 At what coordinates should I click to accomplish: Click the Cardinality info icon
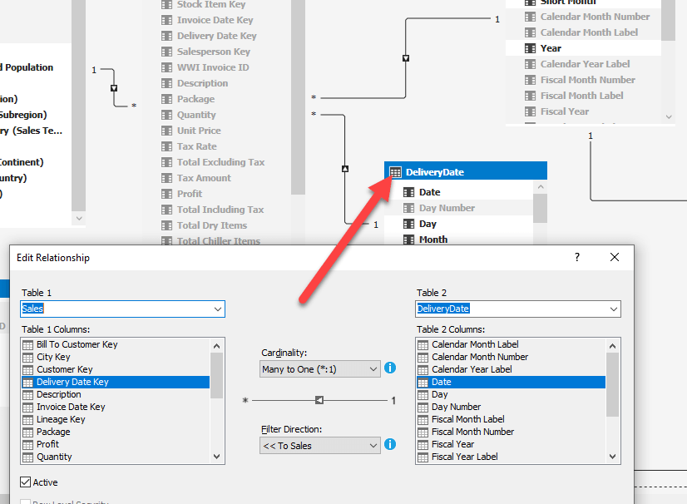390,368
